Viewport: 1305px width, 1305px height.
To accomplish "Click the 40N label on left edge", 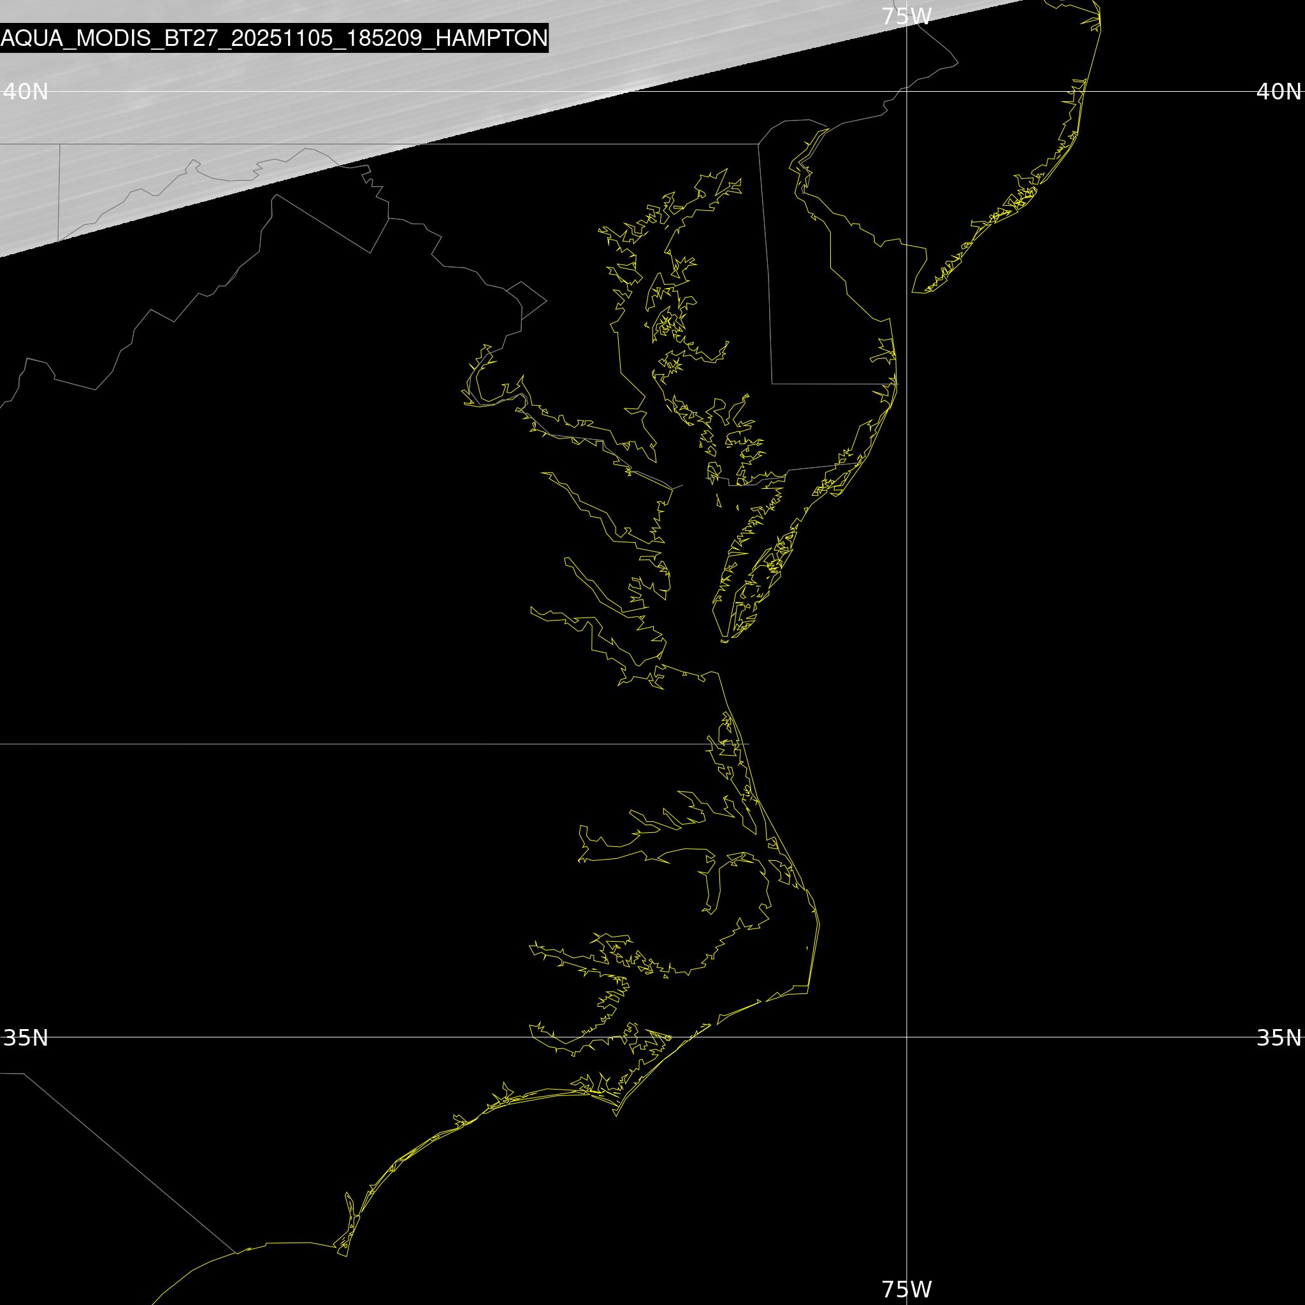I will pos(25,91).
